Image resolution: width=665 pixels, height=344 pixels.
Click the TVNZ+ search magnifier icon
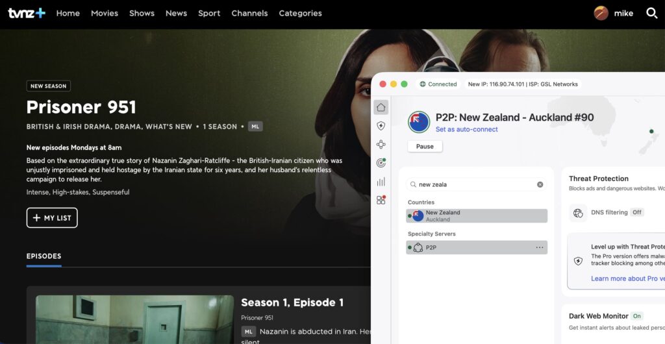click(652, 13)
